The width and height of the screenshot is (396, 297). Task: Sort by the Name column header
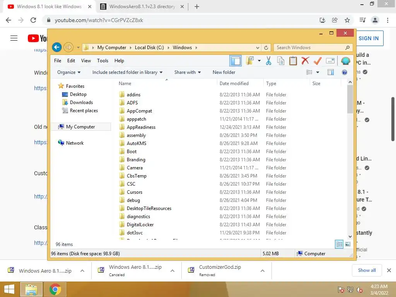[167, 84]
